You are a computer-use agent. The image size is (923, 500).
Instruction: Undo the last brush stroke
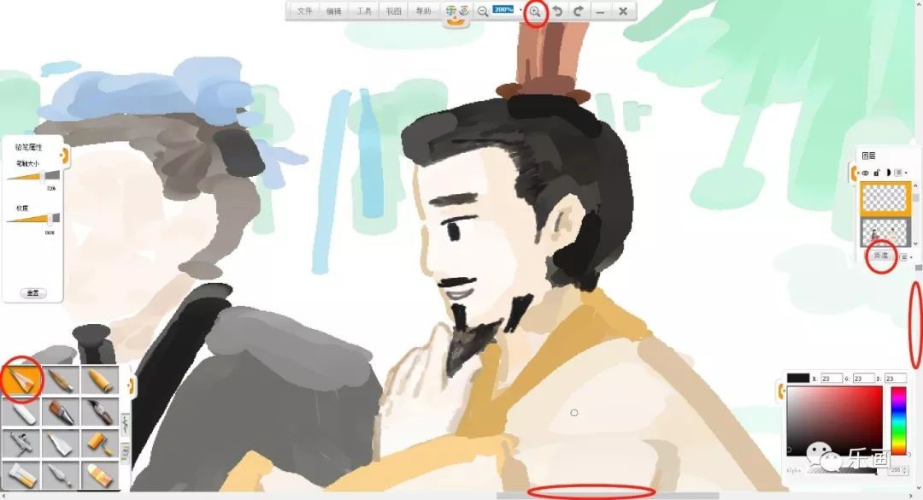tap(557, 11)
